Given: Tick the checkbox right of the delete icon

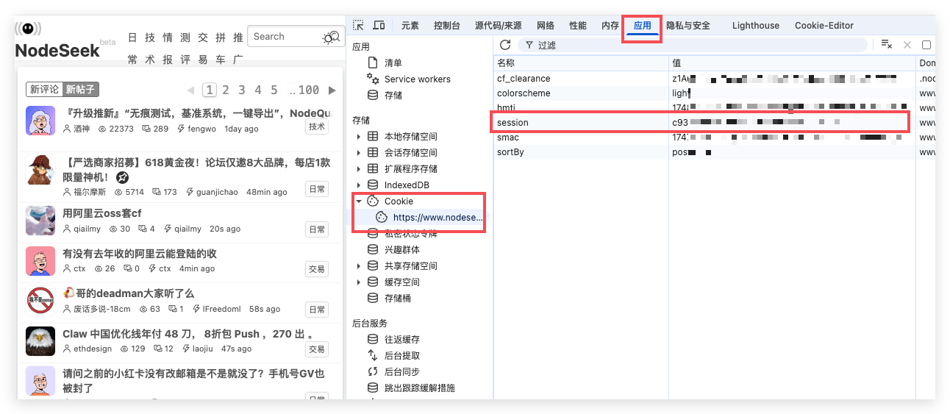Looking at the screenshot, I should 926,45.
